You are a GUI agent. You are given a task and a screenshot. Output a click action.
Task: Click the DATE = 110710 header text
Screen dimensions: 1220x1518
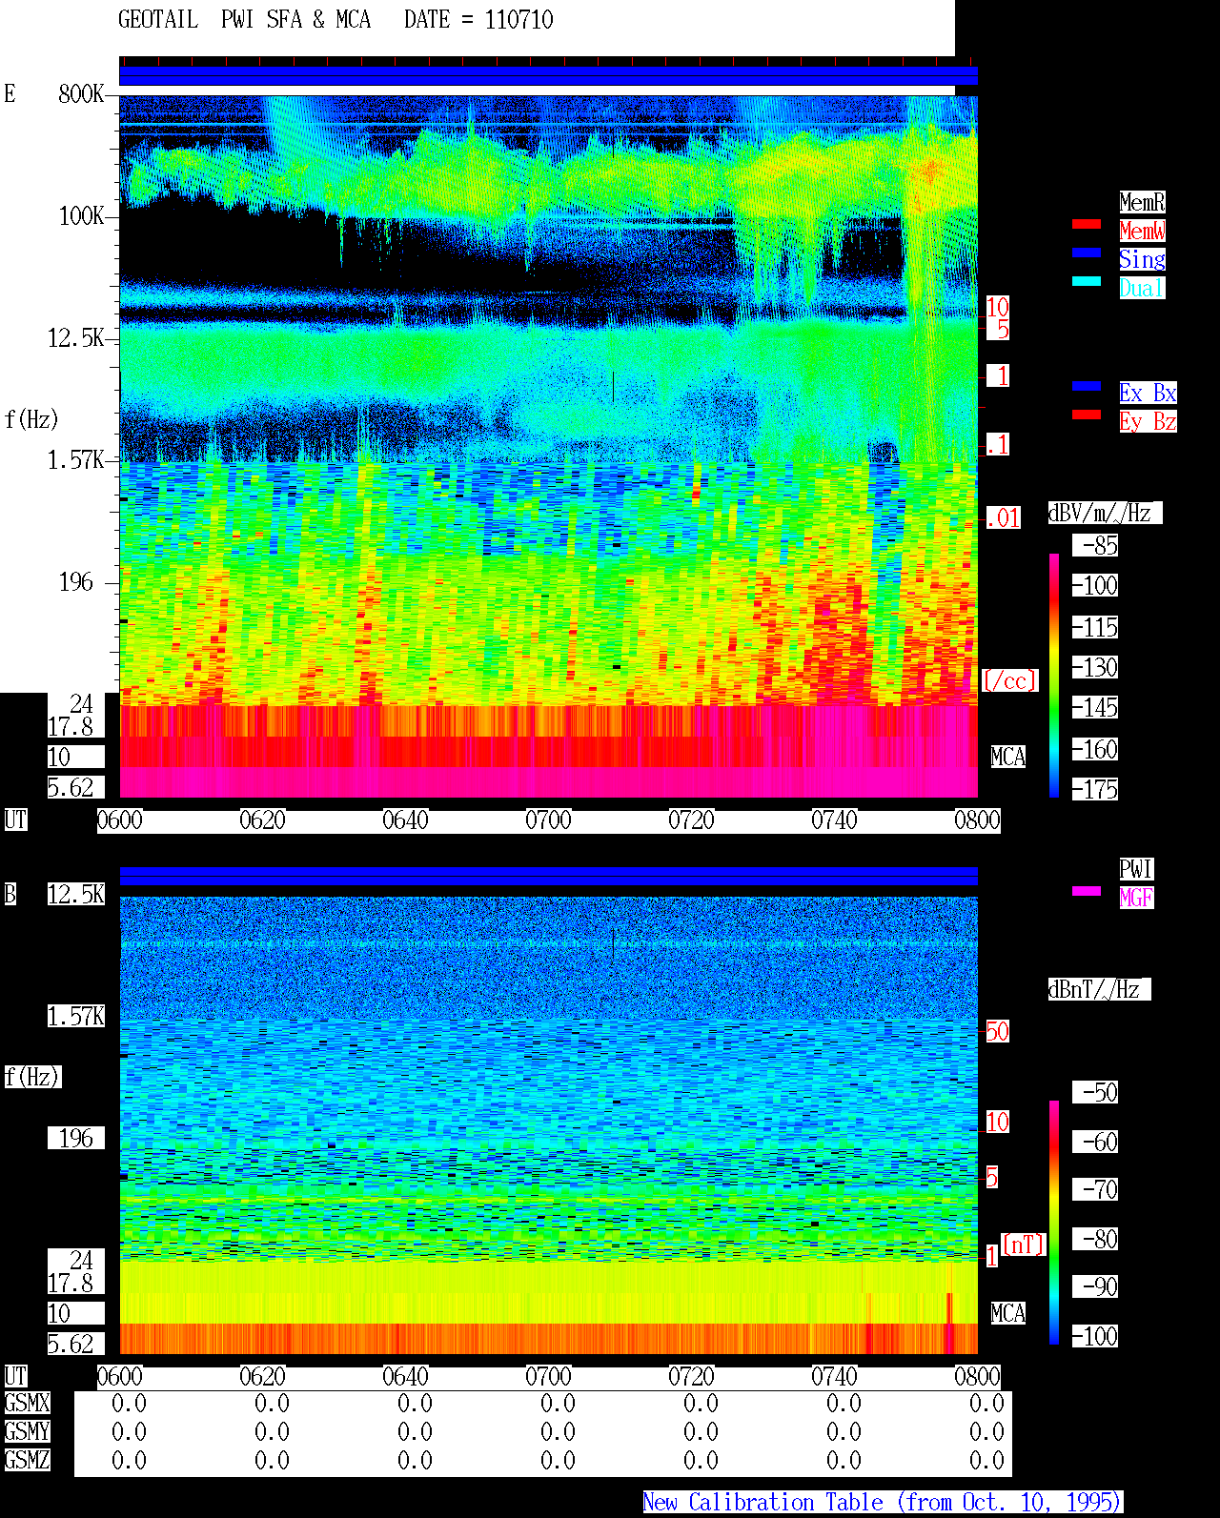478,20
